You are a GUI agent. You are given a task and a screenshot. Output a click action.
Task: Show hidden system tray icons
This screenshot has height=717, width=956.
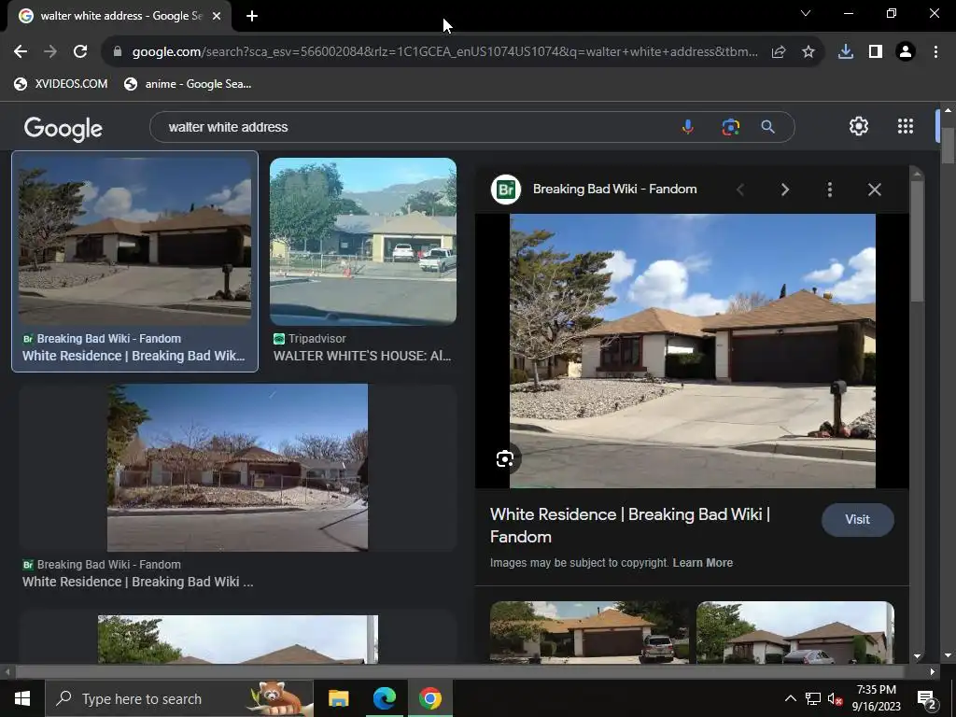tap(790, 698)
